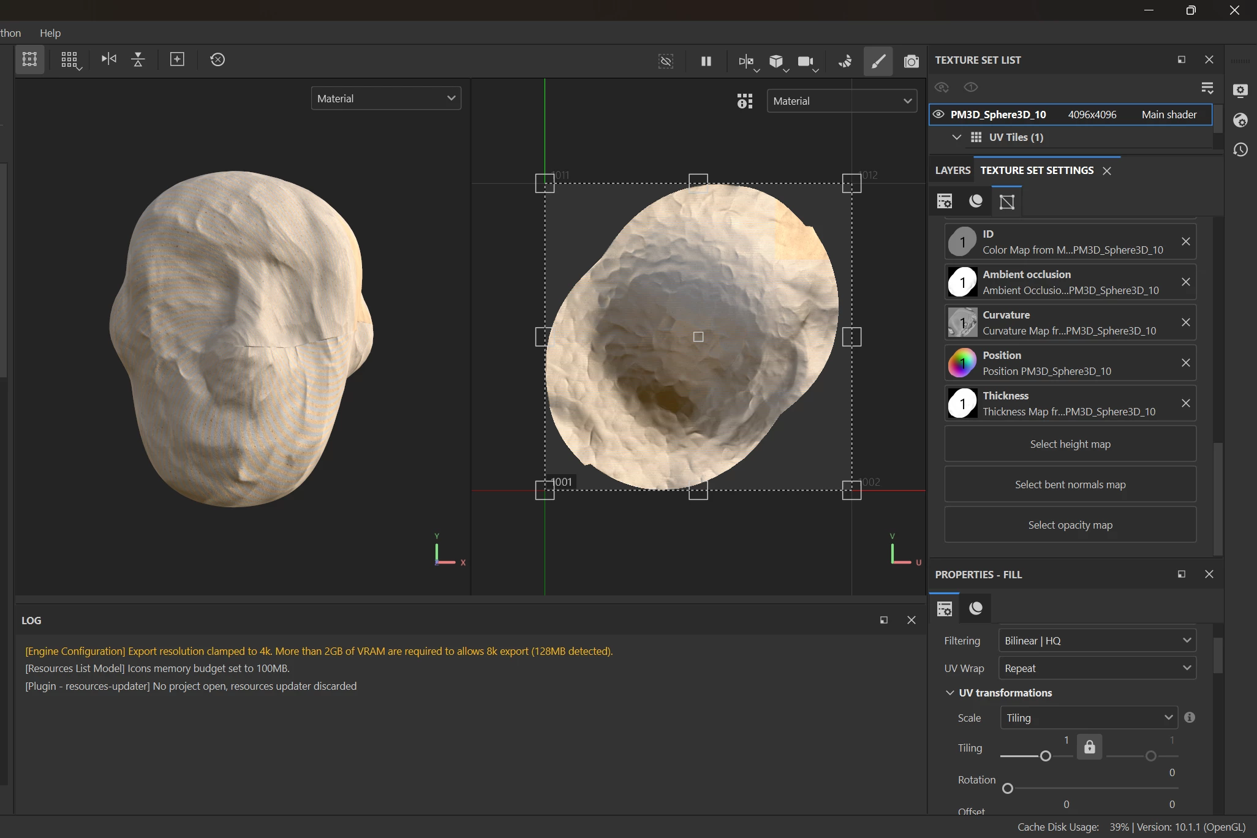Collapse the UV Tiles (1) tree item

pos(956,137)
